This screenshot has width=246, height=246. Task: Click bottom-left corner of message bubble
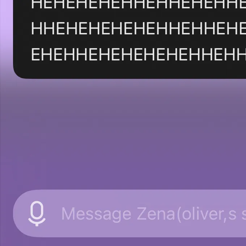click(18, 74)
